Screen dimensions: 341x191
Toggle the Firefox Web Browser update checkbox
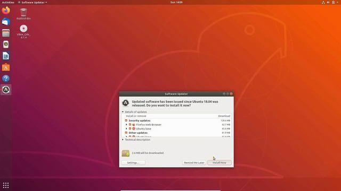click(x=130, y=125)
